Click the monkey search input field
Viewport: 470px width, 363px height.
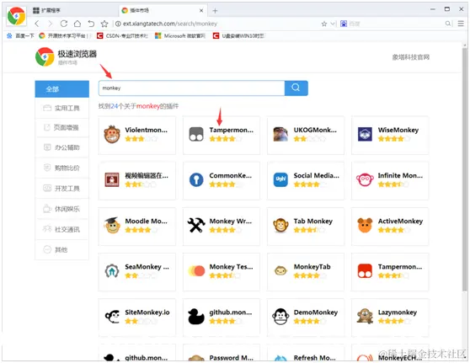point(191,88)
